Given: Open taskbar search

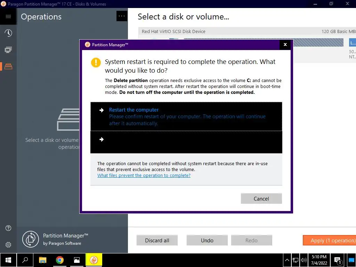Looking at the screenshot, I should pyautogui.click(x=25, y=260).
